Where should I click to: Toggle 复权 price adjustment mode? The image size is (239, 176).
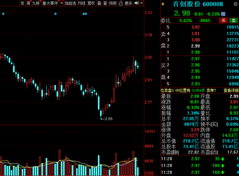click(x=91, y=3)
